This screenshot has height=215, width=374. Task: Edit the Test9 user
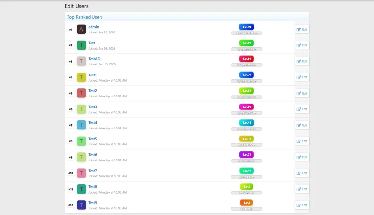302,205
